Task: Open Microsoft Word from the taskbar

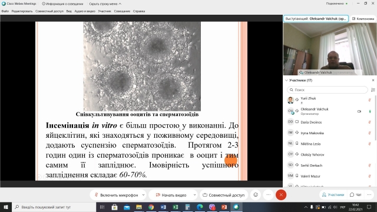Action: point(163,207)
